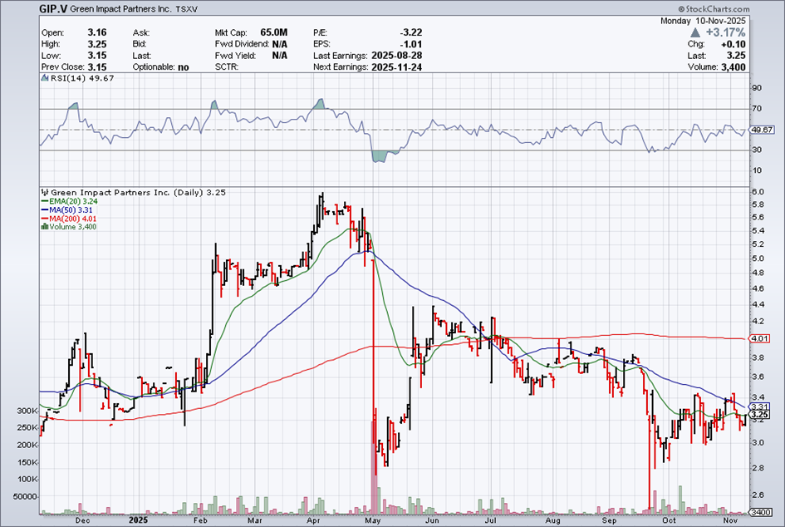Click the May label on time axis
This screenshot has height=527, width=785.
(373, 520)
